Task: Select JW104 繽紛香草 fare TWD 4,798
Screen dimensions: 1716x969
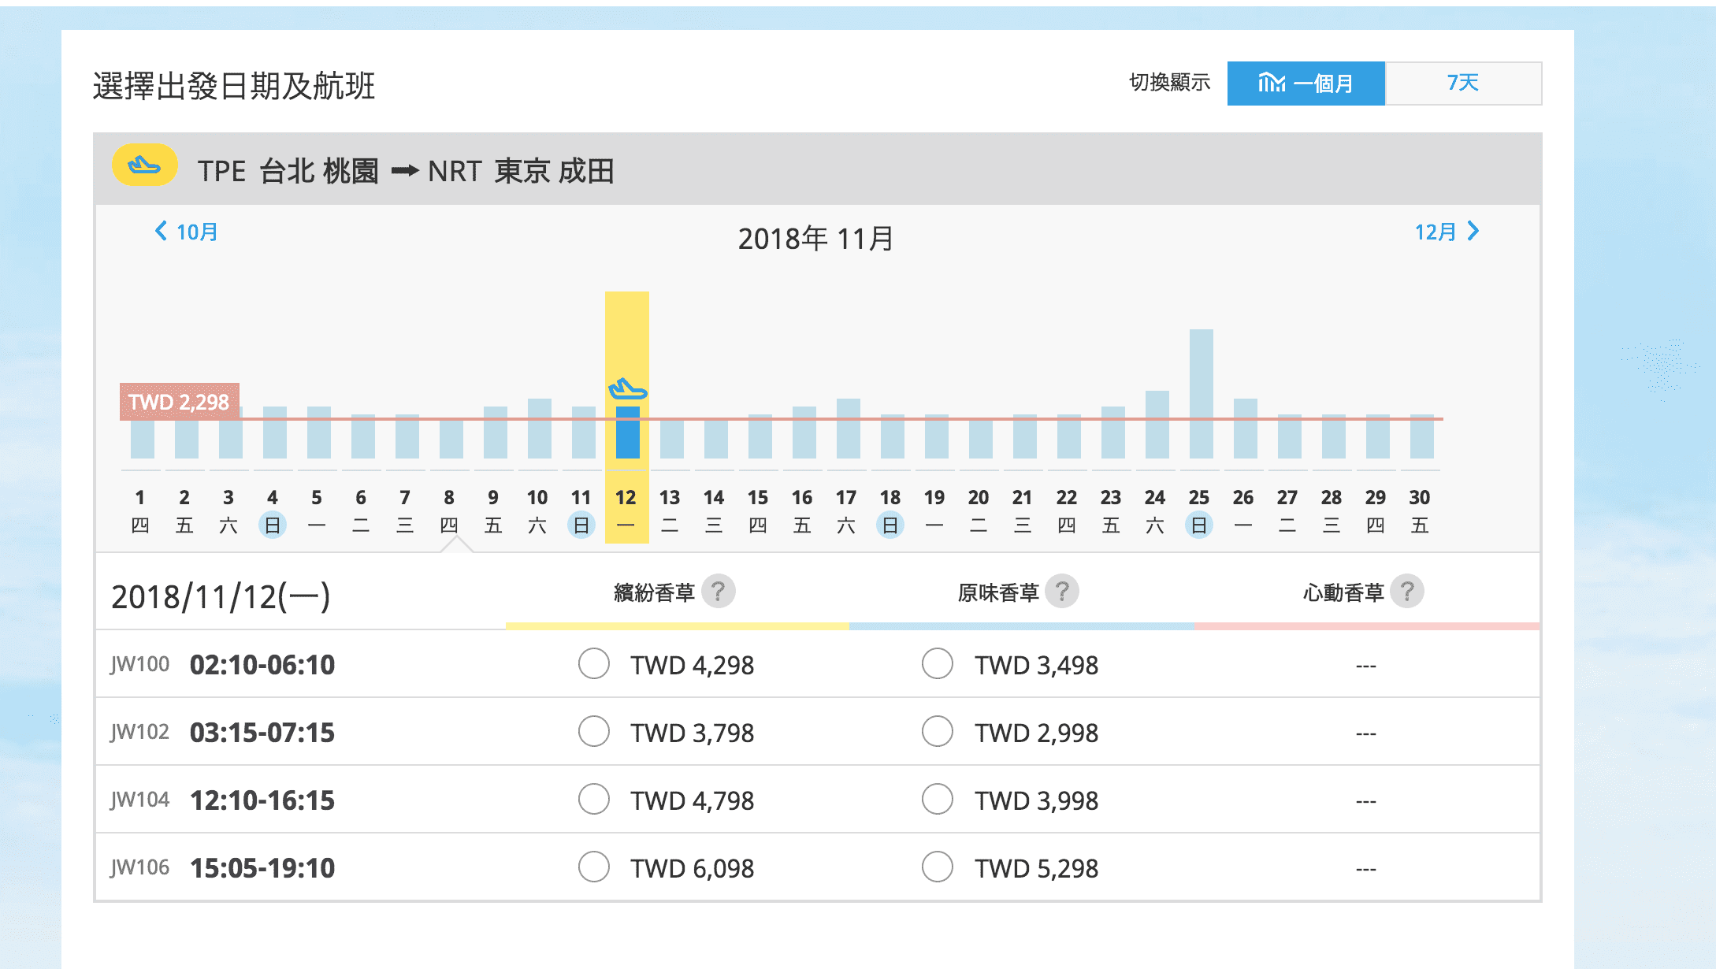Action: [x=594, y=800]
